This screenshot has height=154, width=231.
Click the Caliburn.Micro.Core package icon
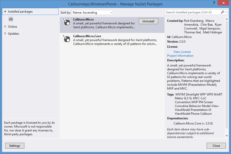pos(66,39)
